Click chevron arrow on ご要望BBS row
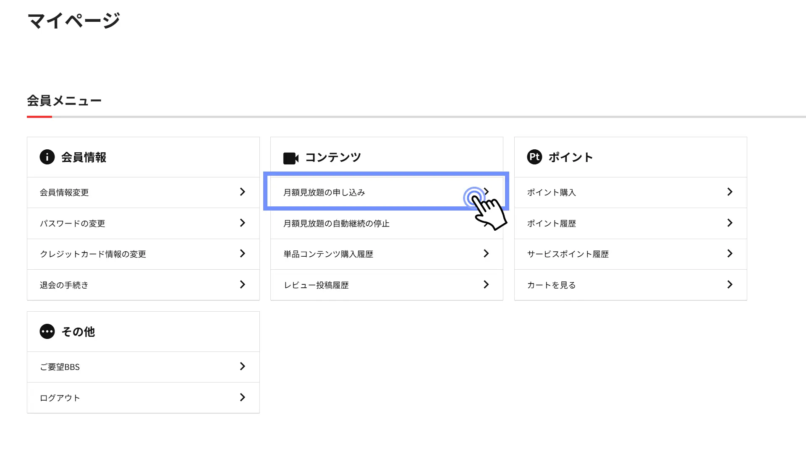806x453 pixels. [243, 366]
